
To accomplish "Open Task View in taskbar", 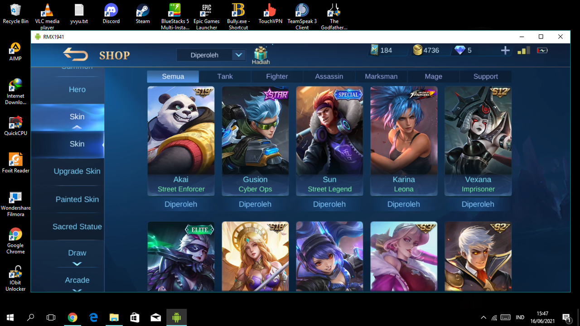I will point(51,317).
